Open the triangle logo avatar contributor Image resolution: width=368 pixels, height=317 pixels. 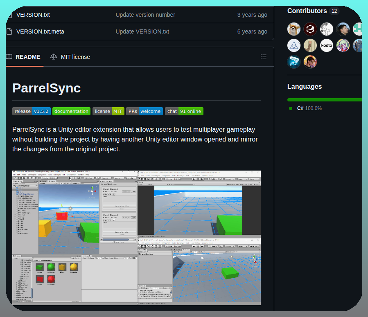click(294, 45)
